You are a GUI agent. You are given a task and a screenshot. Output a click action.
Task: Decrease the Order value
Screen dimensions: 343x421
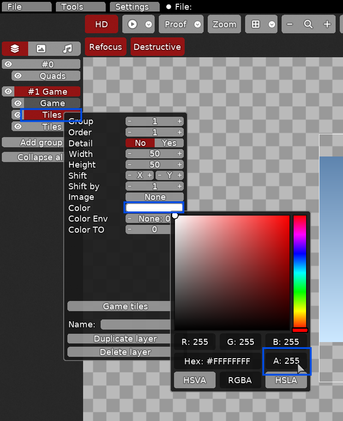(130, 132)
